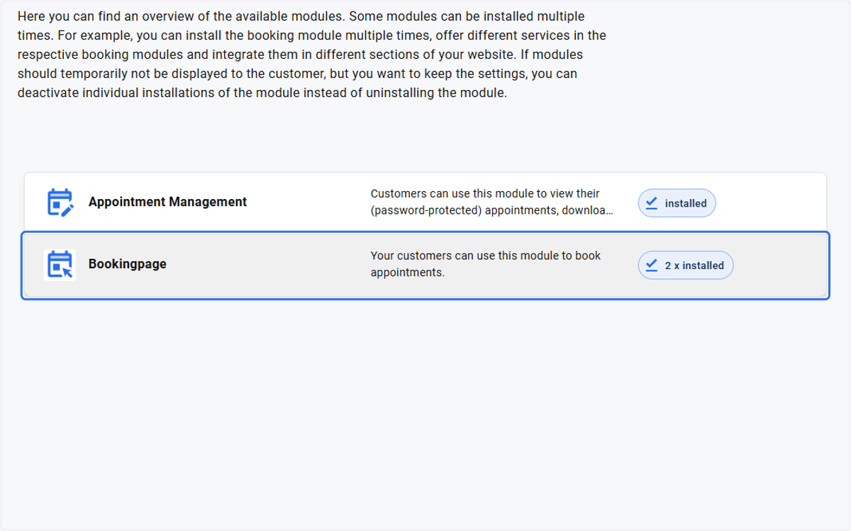Click 'Your customers can use this module' description

coord(486,264)
